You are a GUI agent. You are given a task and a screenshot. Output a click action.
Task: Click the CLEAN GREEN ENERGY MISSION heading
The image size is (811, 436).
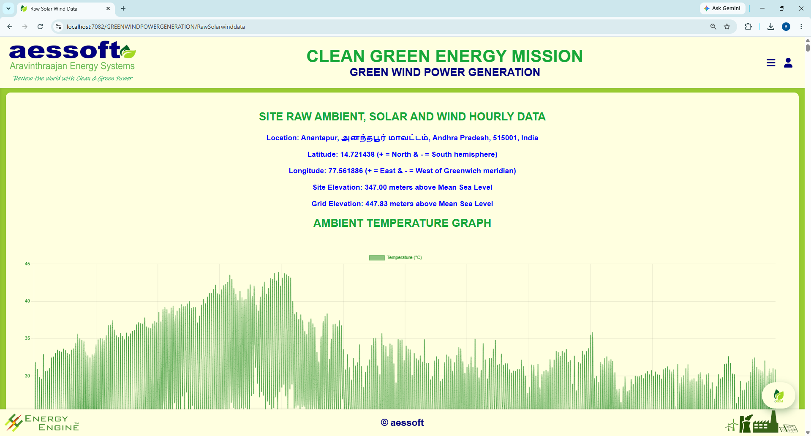[x=444, y=56]
